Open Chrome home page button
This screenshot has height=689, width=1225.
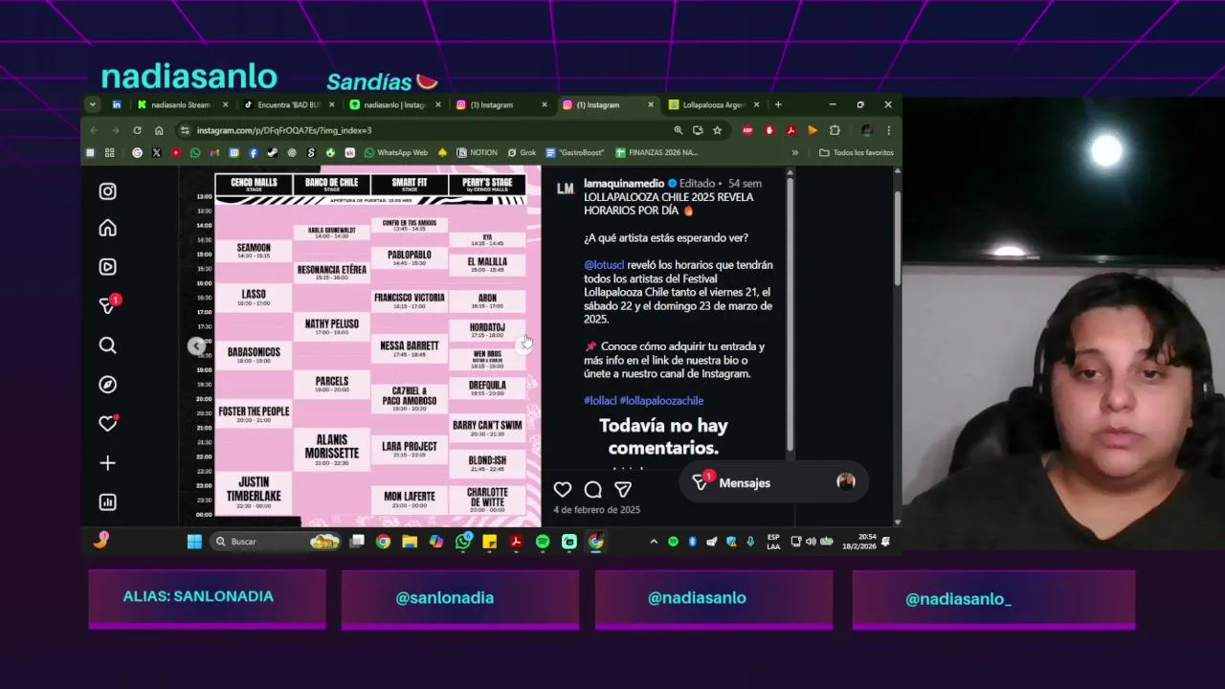coord(159,130)
